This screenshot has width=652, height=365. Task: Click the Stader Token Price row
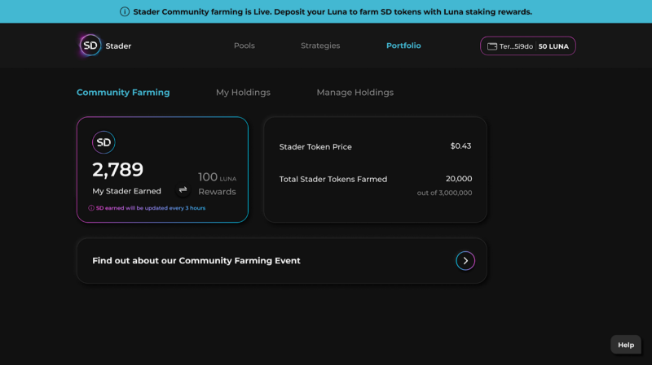coord(375,146)
